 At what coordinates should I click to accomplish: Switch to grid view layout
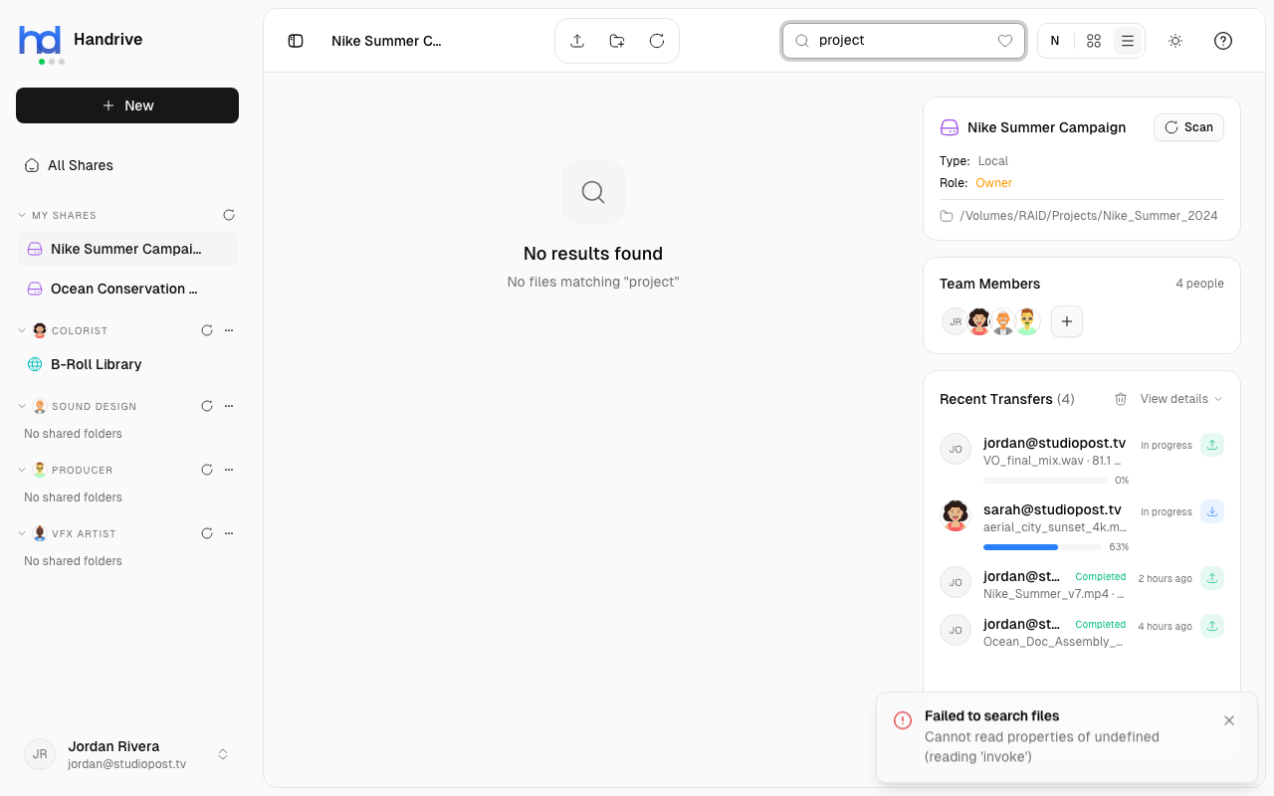point(1093,41)
